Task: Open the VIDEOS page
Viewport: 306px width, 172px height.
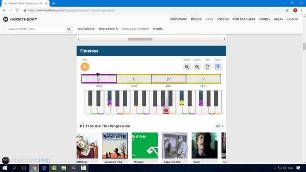Action: [x=223, y=19]
